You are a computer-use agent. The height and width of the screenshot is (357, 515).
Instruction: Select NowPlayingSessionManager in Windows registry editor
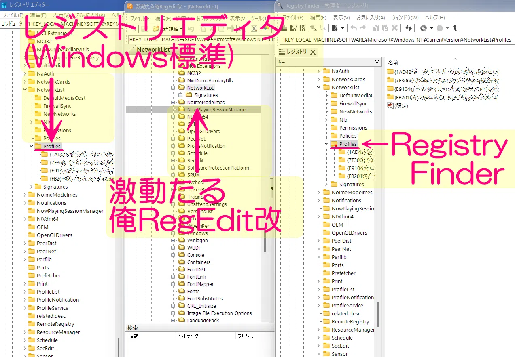[x=70, y=211]
